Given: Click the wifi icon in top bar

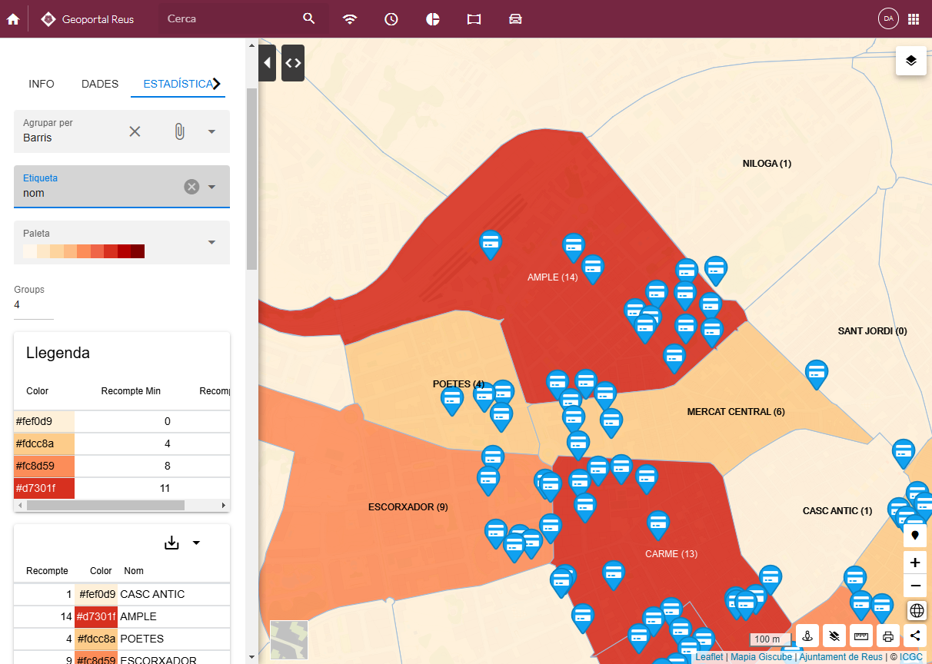Looking at the screenshot, I should pyautogui.click(x=350, y=19).
